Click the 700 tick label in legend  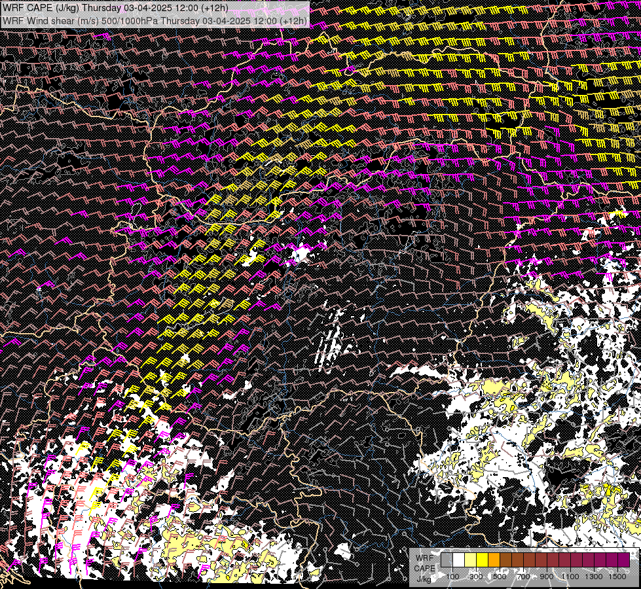(x=523, y=577)
